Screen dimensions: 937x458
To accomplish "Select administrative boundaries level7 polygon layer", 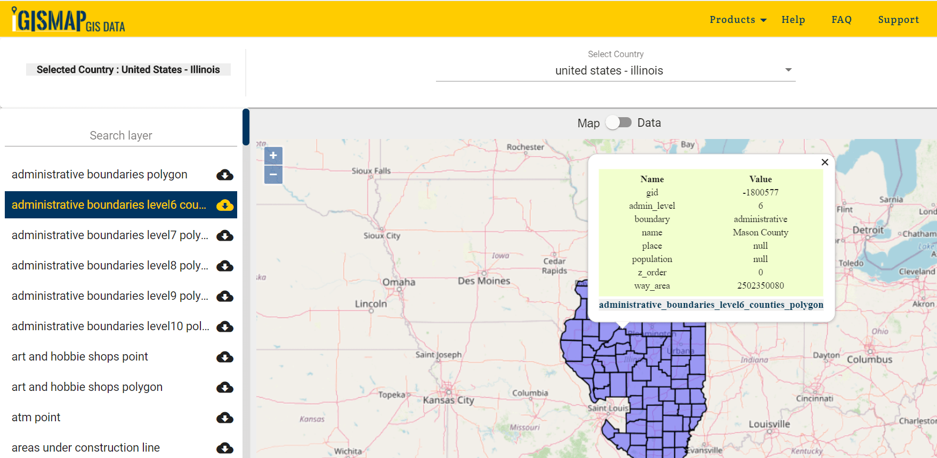I will pos(110,235).
